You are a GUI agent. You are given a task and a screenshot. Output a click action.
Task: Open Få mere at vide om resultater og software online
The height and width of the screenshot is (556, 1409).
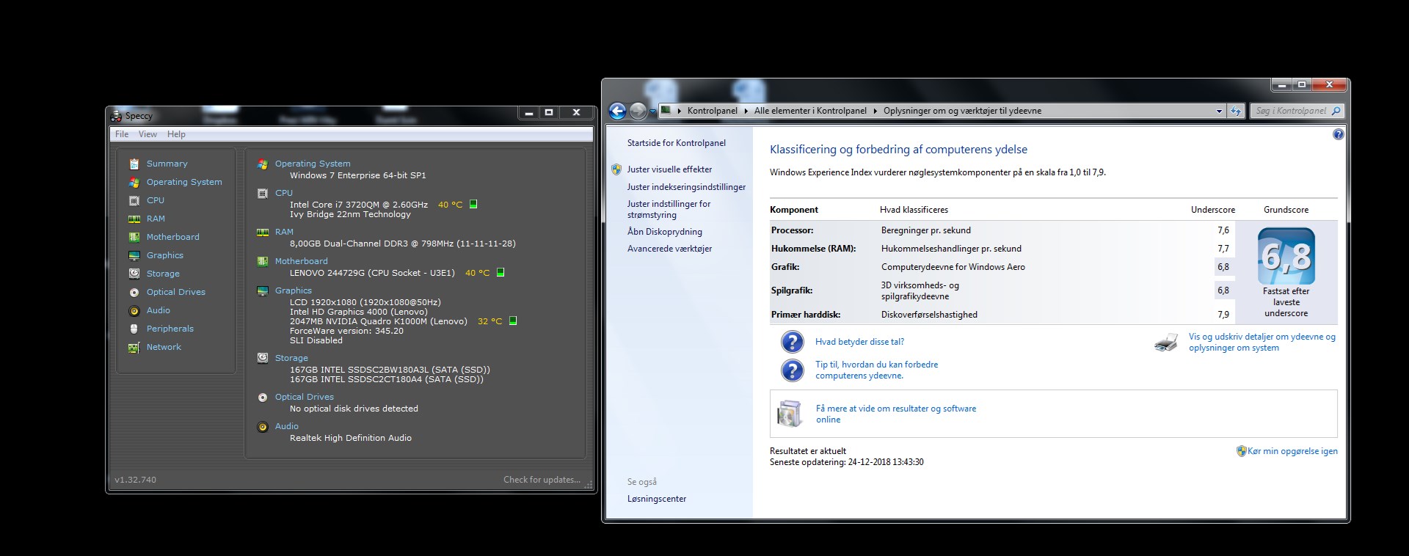[895, 414]
